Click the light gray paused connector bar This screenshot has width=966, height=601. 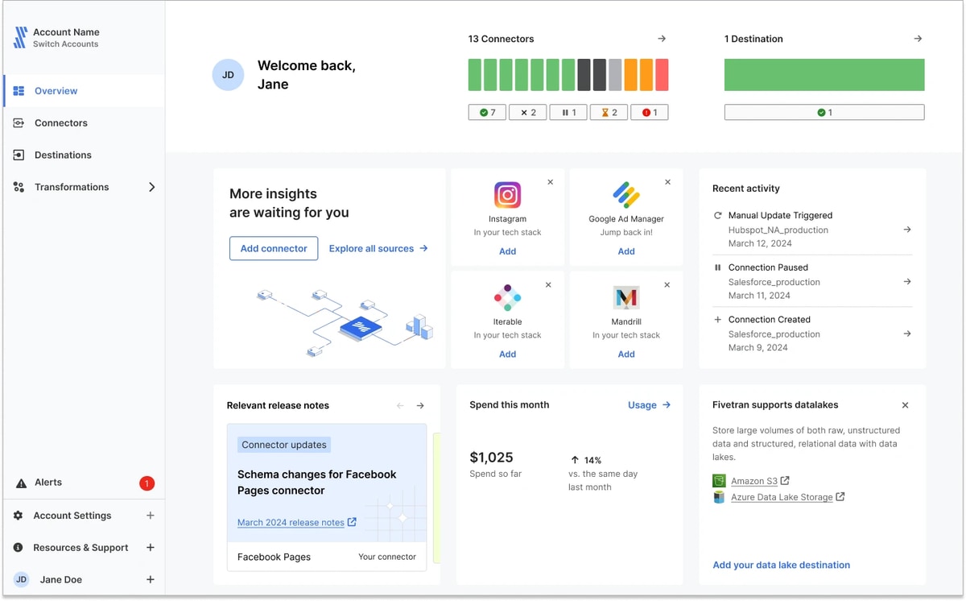(615, 75)
